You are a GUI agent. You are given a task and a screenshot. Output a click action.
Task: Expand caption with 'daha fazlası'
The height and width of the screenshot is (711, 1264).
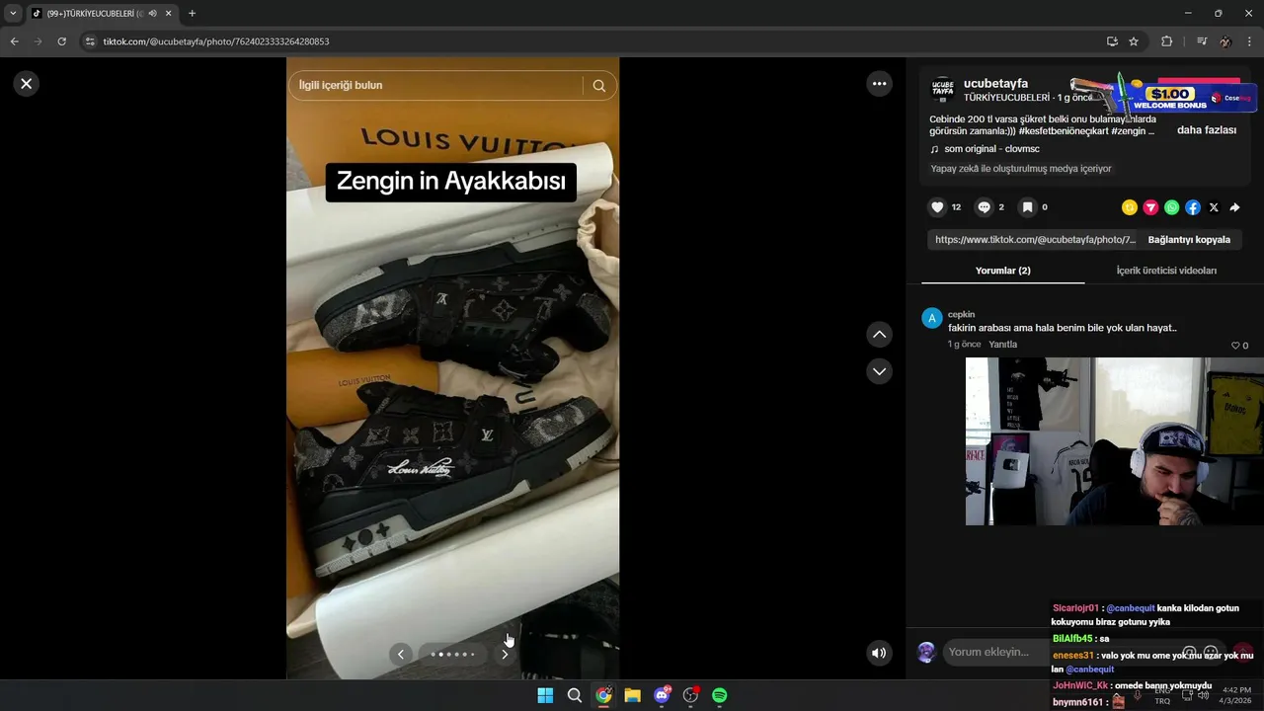(x=1207, y=130)
